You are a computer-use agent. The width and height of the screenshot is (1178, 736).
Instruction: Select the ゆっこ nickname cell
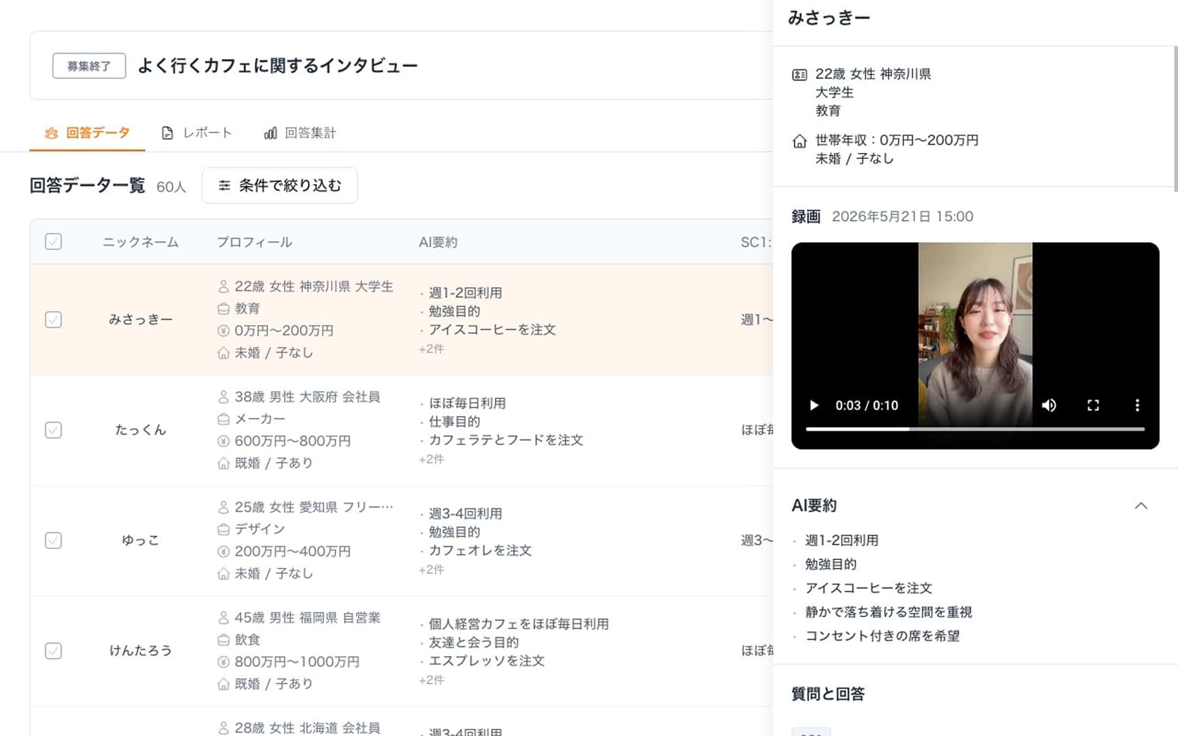point(141,540)
